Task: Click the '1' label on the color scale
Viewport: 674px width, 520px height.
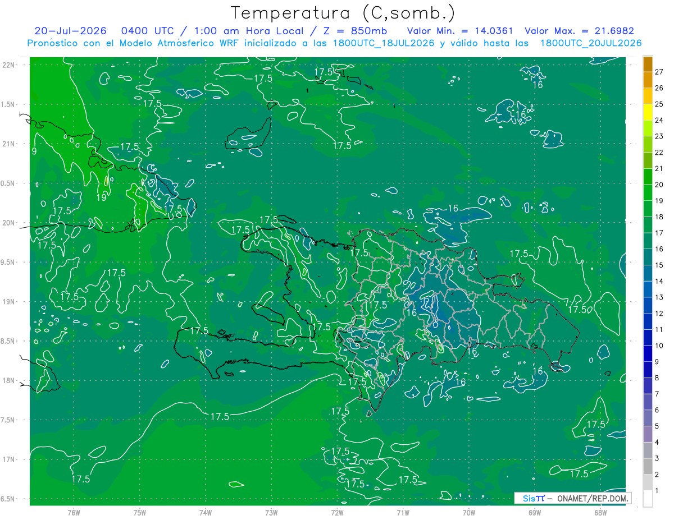Action: tap(657, 491)
